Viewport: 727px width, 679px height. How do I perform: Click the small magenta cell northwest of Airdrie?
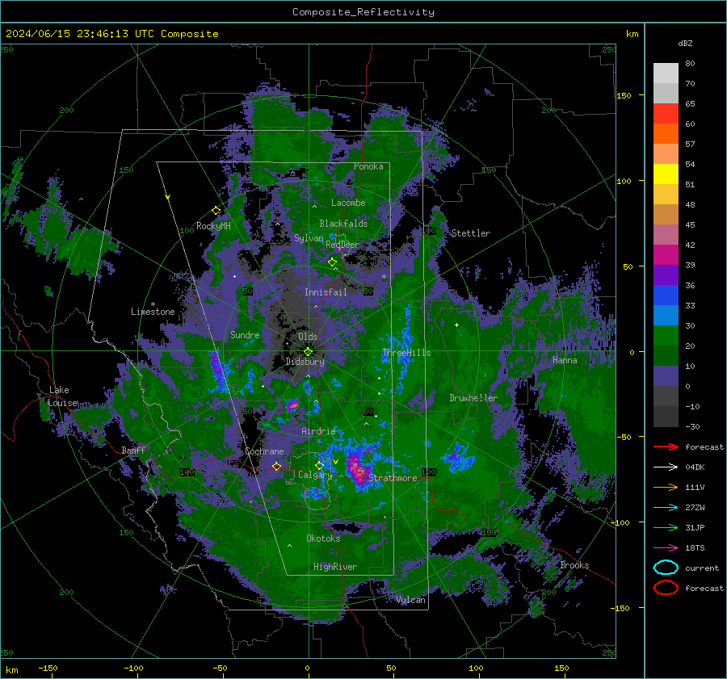pos(292,406)
